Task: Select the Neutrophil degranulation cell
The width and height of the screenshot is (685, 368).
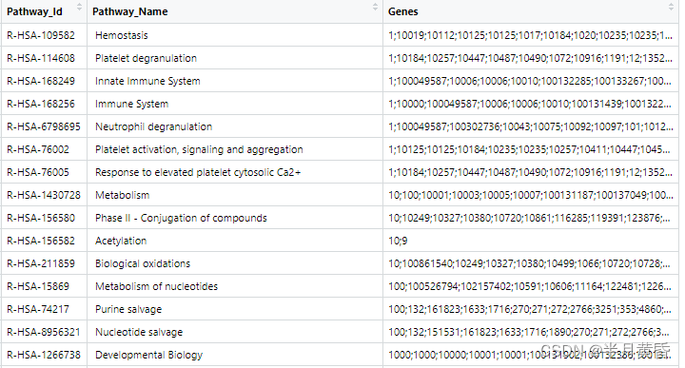Action: (x=235, y=126)
